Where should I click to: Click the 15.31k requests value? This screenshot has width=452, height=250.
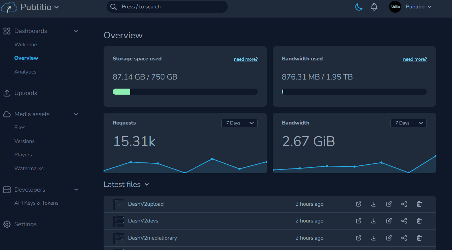[x=134, y=141]
